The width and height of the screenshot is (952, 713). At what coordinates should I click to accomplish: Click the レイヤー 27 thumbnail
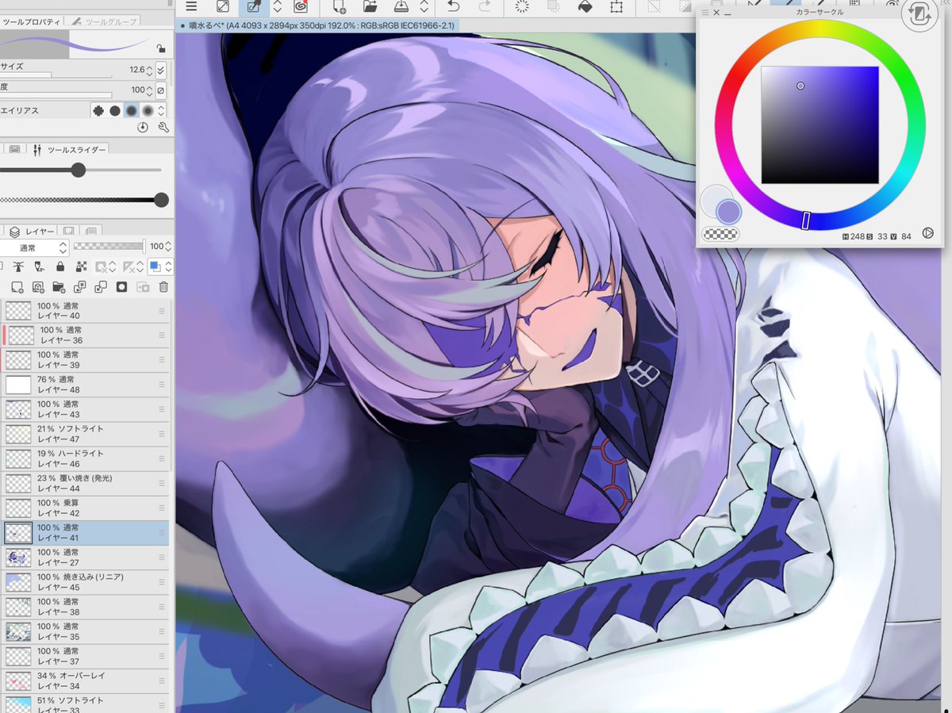[x=18, y=558]
